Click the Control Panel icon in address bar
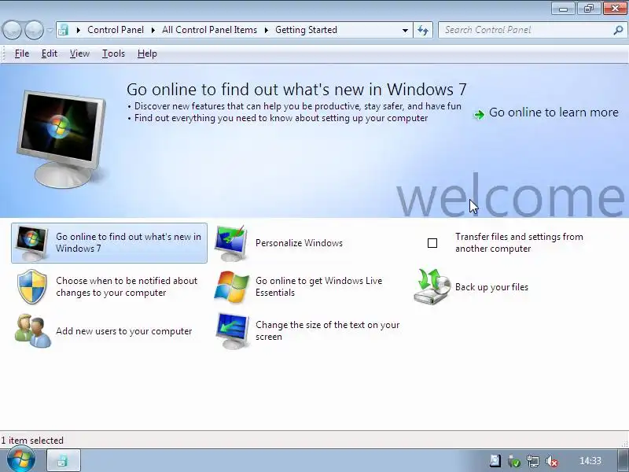This screenshot has width=629, height=472. click(x=64, y=30)
